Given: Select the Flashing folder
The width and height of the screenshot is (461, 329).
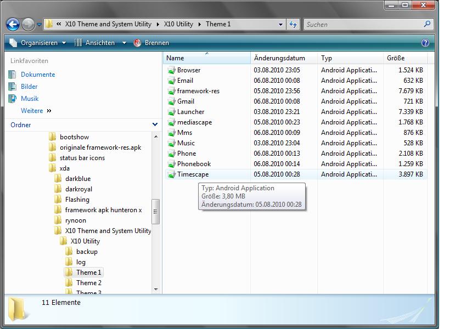Looking at the screenshot, I should click(x=77, y=200).
